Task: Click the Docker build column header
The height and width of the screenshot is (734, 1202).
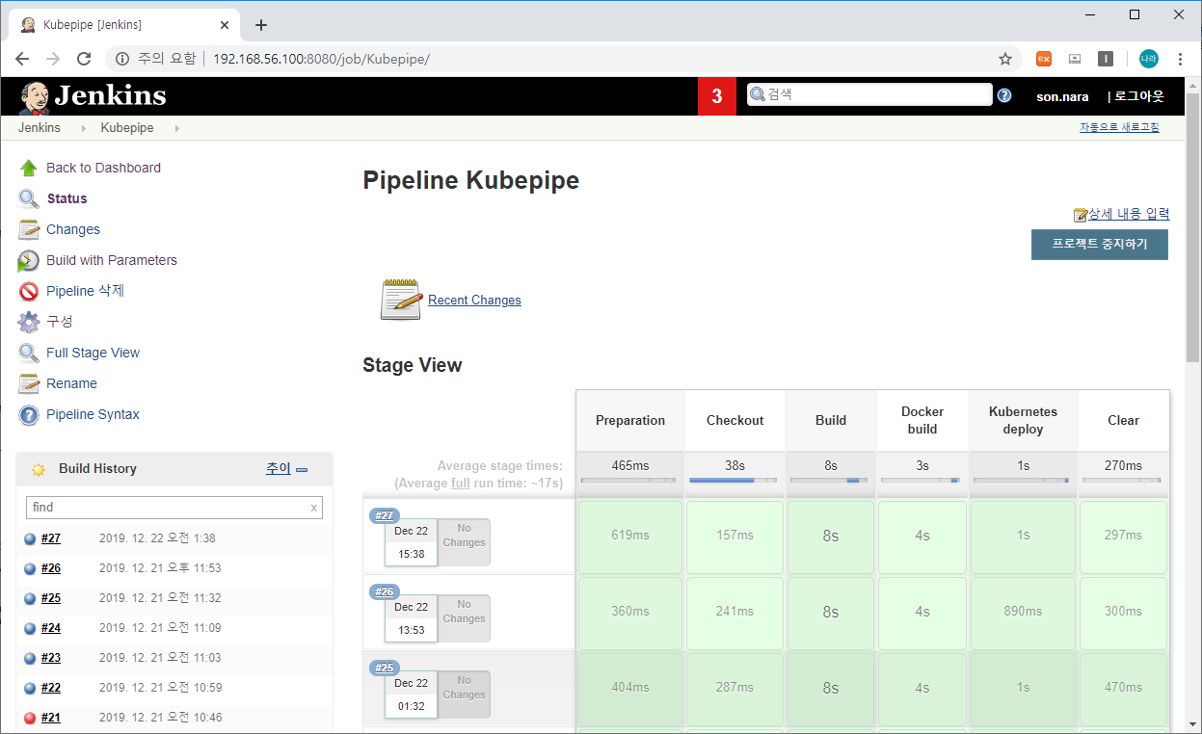Action: click(x=922, y=420)
